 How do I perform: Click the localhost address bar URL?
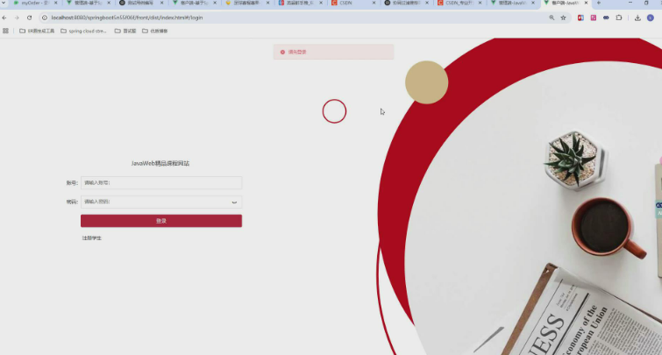coord(127,18)
